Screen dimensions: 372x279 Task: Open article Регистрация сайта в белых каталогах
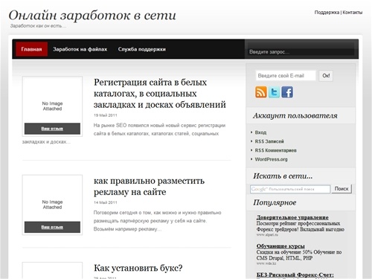pyautogui.click(x=160, y=94)
